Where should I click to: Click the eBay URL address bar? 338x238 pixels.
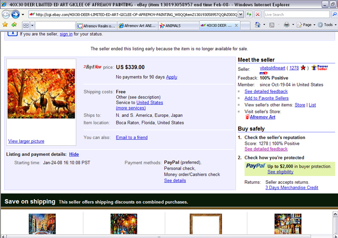click(x=133, y=15)
